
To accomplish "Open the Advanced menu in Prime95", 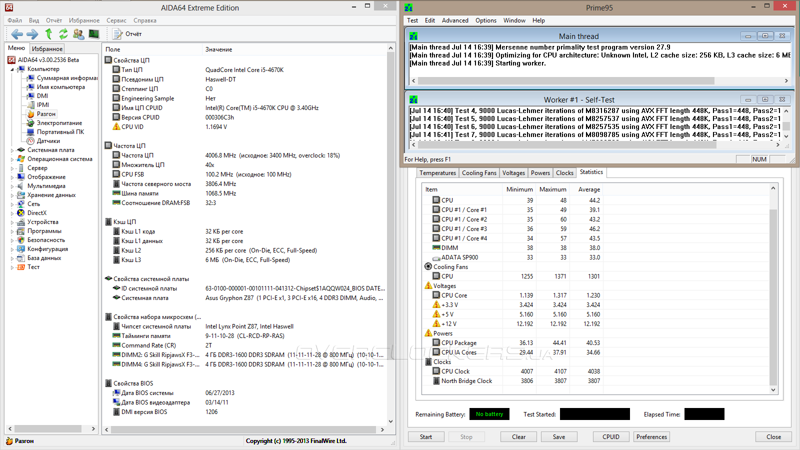I will point(455,20).
